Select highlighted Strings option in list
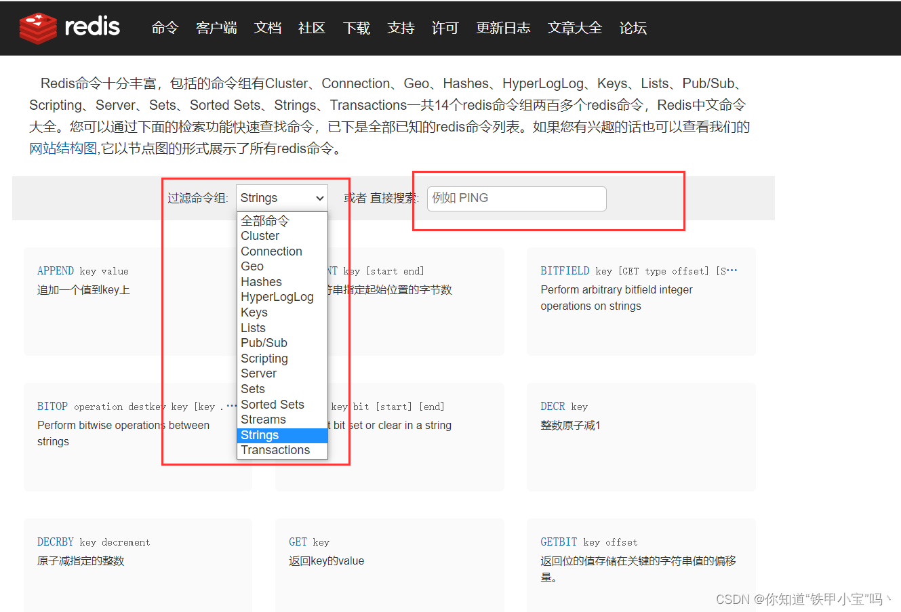The width and height of the screenshot is (901, 612). click(282, 435)
